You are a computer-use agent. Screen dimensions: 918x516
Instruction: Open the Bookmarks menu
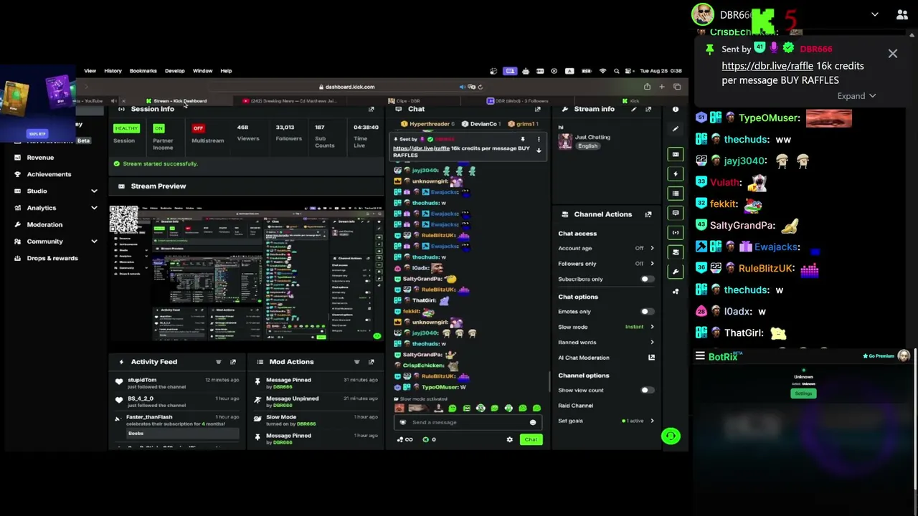[x=143, y=71]
